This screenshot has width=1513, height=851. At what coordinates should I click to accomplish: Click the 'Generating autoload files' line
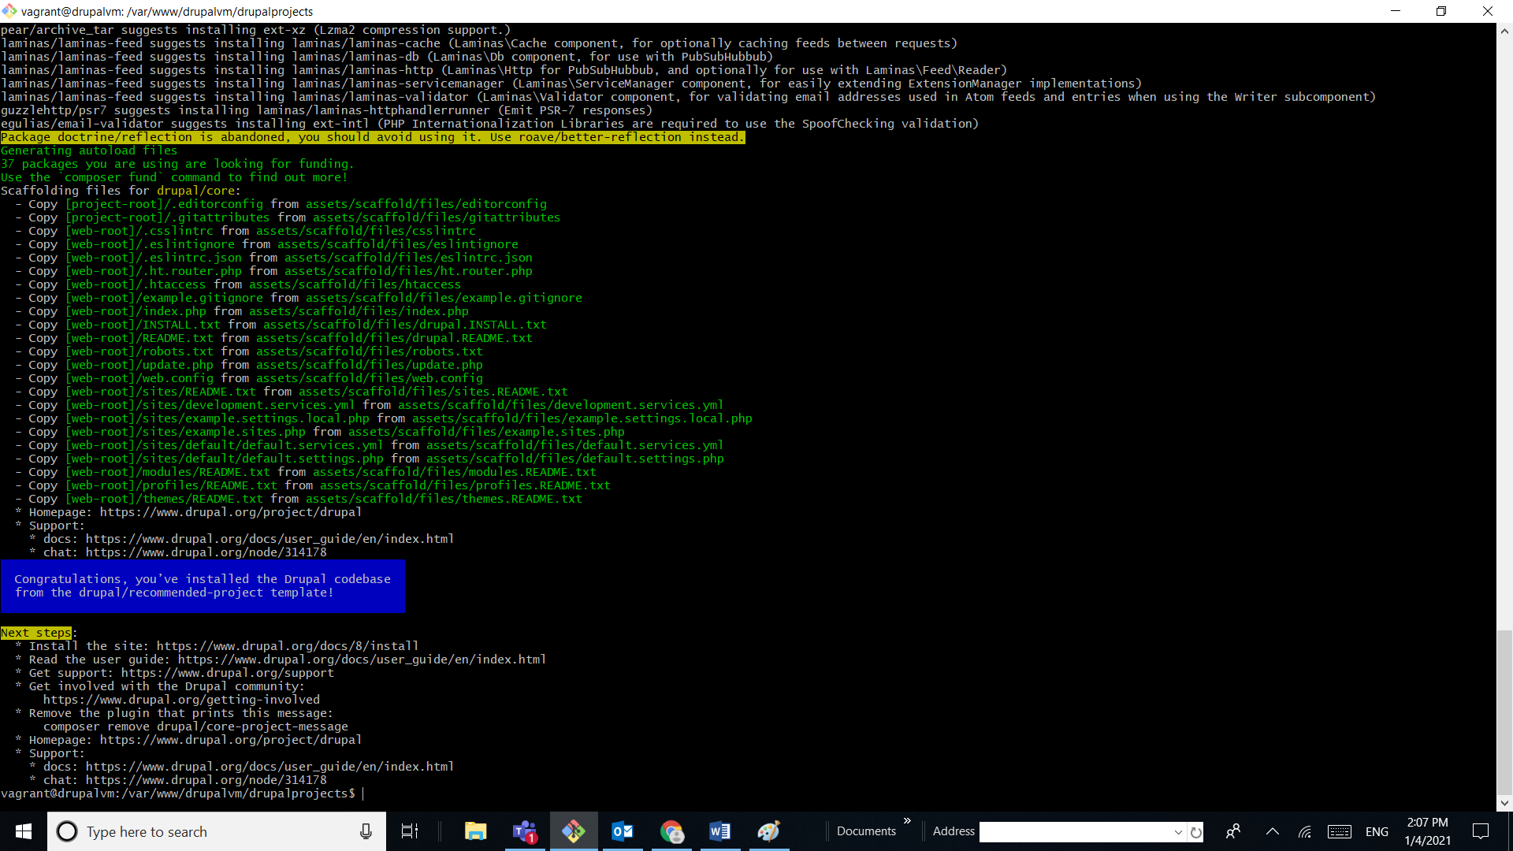click(89, 151)
